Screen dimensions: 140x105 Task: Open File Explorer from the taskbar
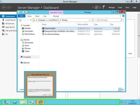tap(23, 102)
